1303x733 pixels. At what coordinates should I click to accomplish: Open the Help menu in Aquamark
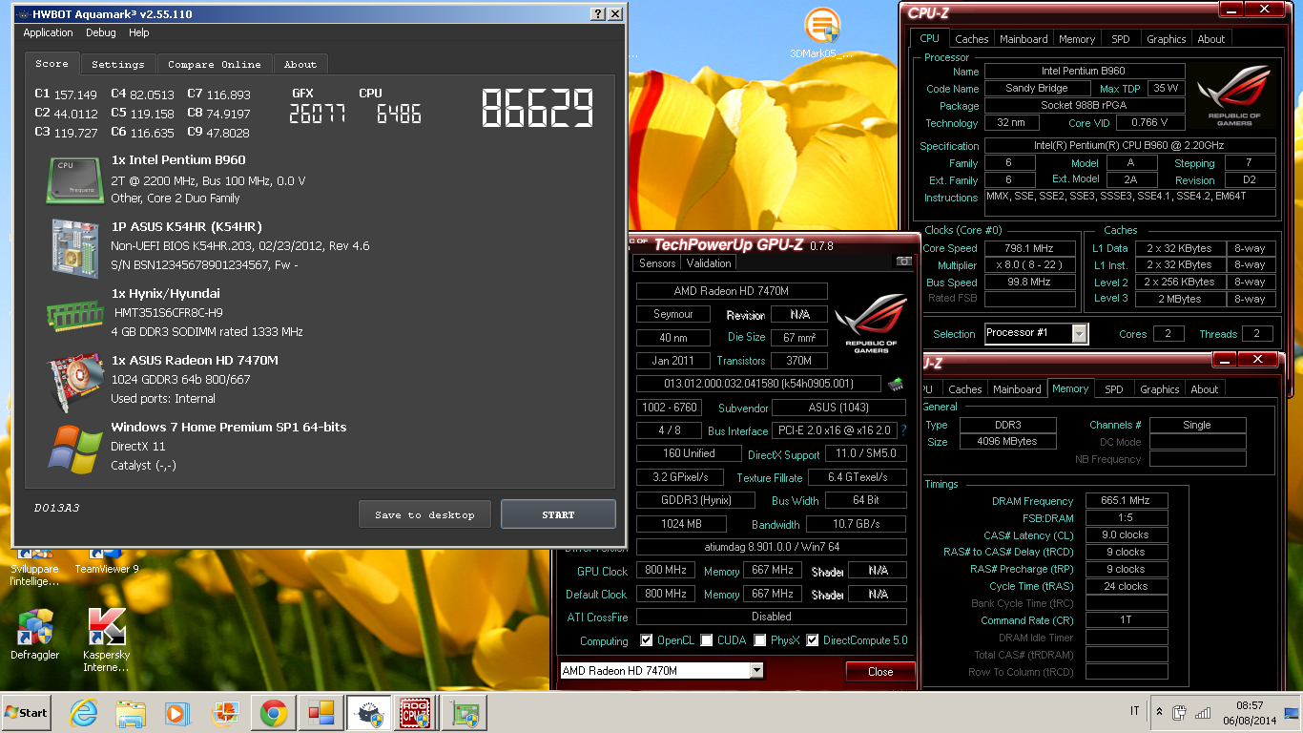[139, 32]
